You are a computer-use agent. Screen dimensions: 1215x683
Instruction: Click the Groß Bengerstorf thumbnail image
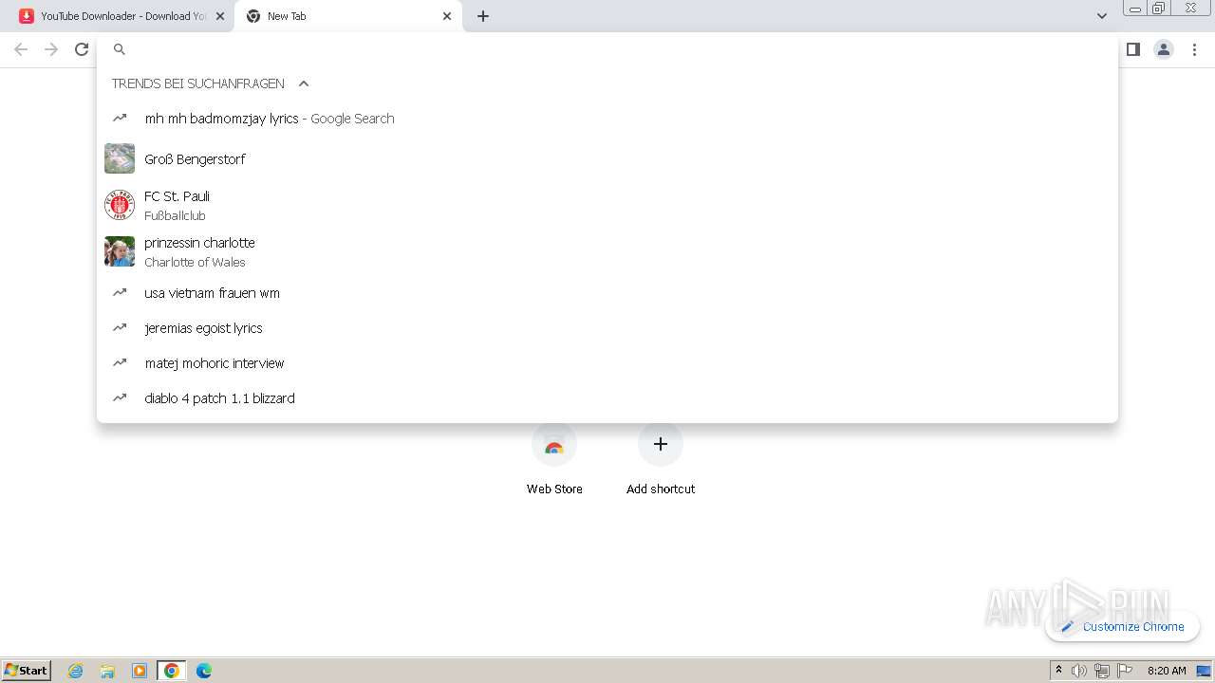click(120, 158)
